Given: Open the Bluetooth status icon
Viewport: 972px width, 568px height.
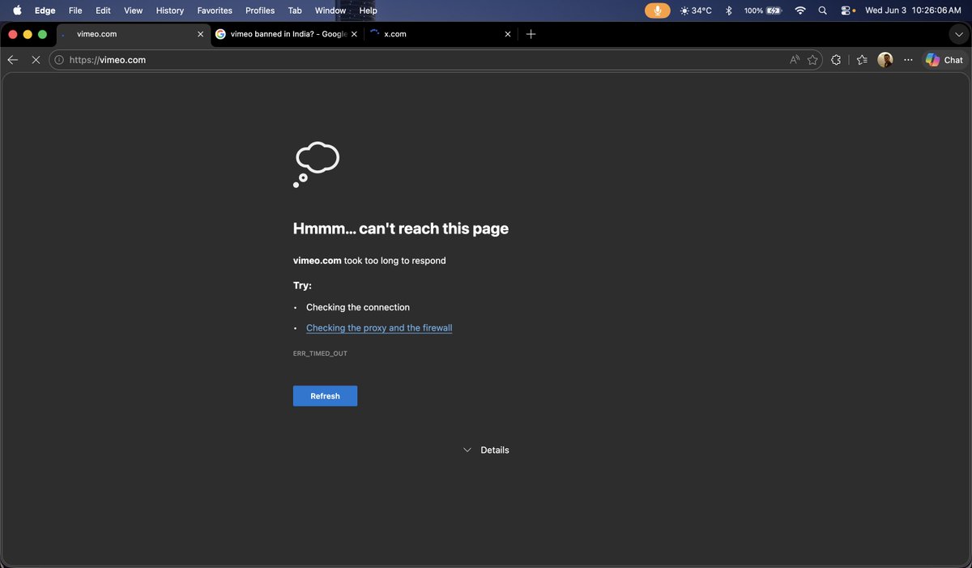Looking at the screenshot, I should pos(728,11).
